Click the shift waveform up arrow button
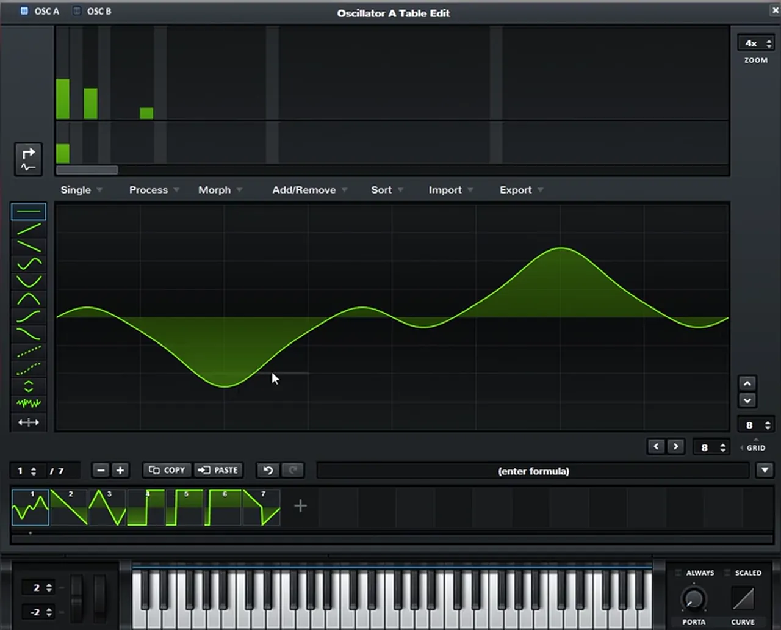This screenshot has height=630, width=781. (x=747, y=383)
